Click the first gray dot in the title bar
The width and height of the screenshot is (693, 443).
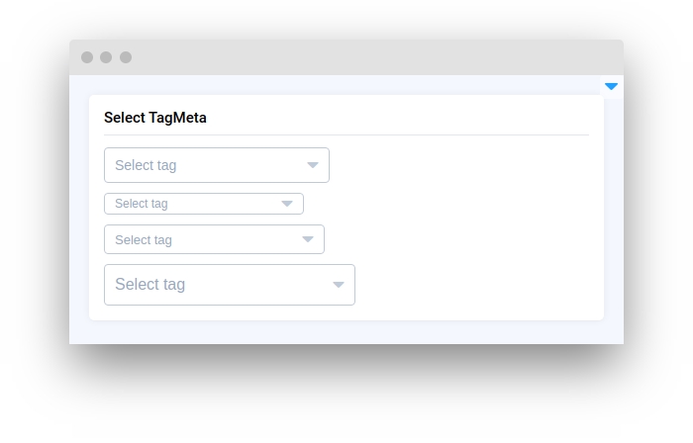tap(87, 57)
